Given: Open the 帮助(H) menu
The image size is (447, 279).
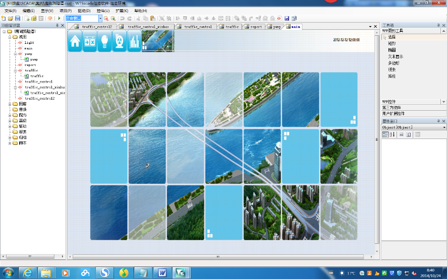Looking at the screenshot, I should 141,11.
